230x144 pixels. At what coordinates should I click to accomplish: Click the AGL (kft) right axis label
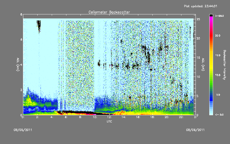[203, 65]
